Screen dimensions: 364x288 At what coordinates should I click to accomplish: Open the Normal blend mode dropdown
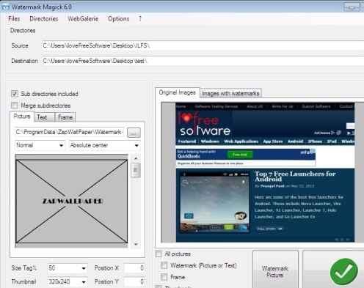40,145
